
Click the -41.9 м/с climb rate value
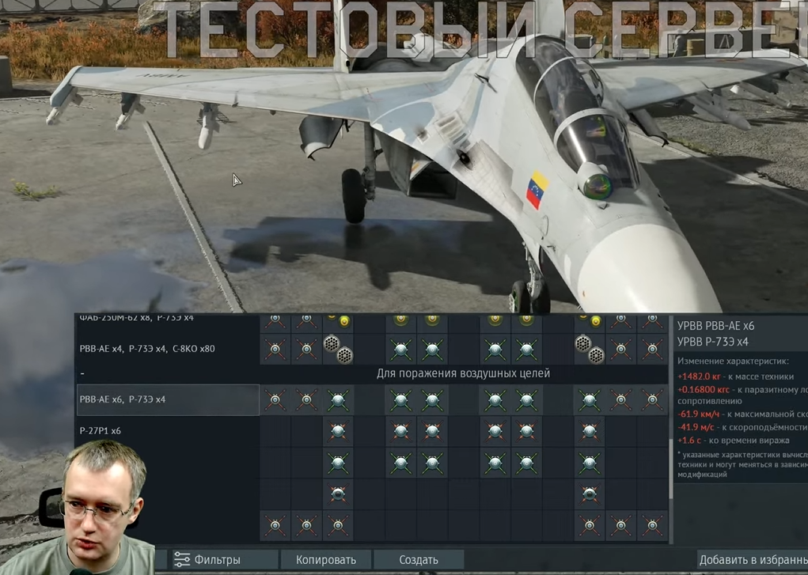click(x=696, y=427)
